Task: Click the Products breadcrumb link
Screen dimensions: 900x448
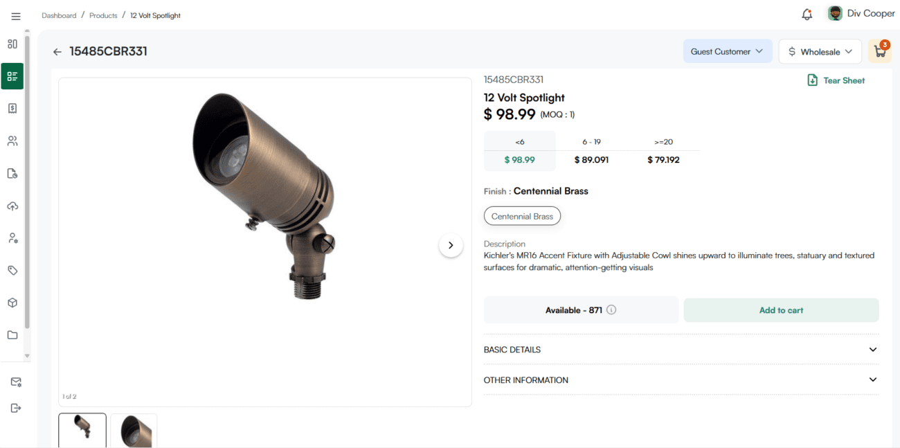Action: [103, 15]
